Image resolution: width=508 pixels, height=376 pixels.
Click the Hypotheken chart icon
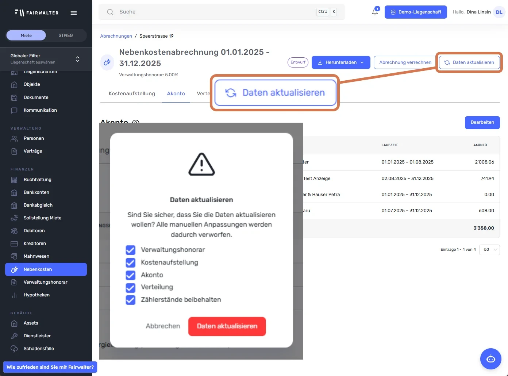point(14,295)
